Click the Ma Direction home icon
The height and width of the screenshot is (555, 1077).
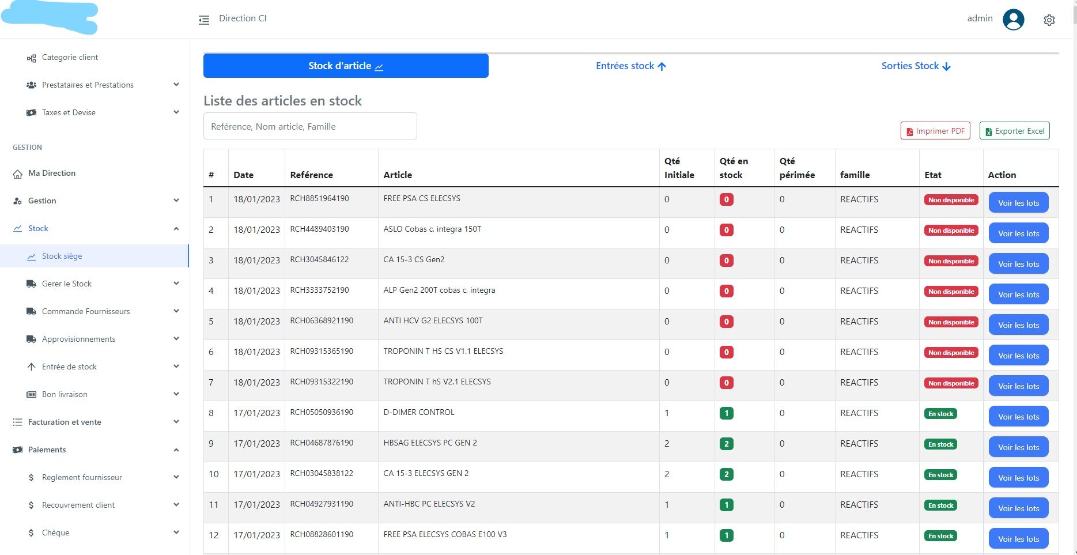click(x=17, y=174)
